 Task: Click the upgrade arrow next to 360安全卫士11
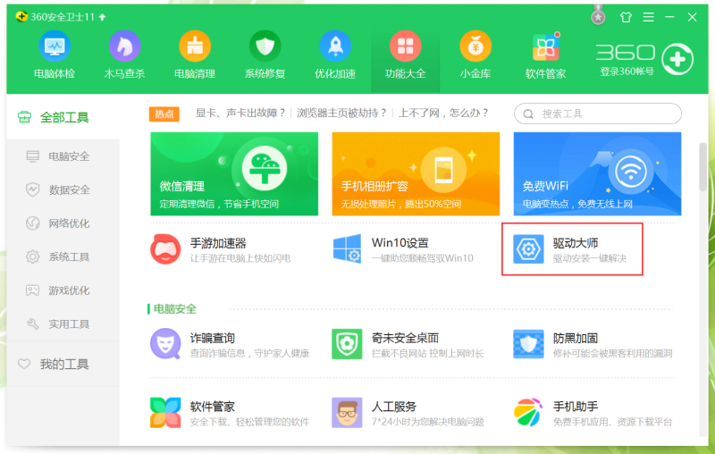(103, 17)
